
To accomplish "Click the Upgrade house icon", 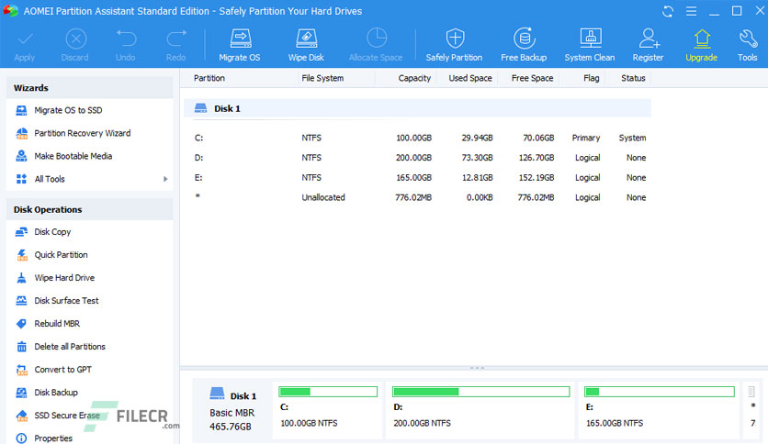I will 701,39.
